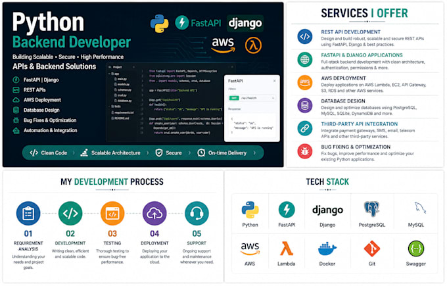Click the 'Clean Code' pill item

tap(49, 153)
